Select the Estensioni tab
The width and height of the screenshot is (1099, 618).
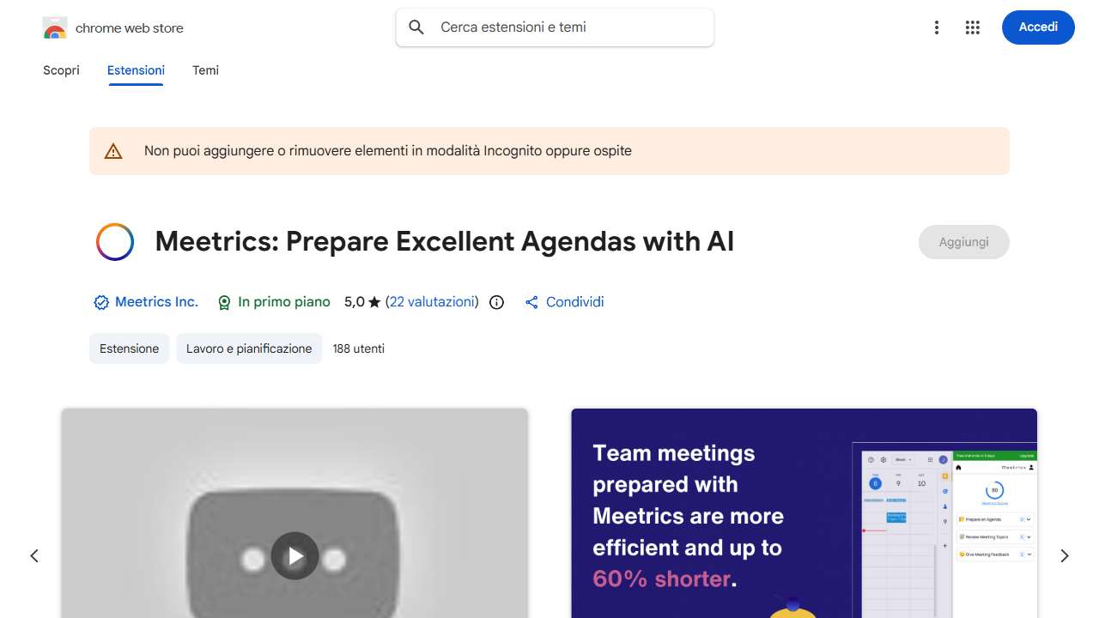136,70
